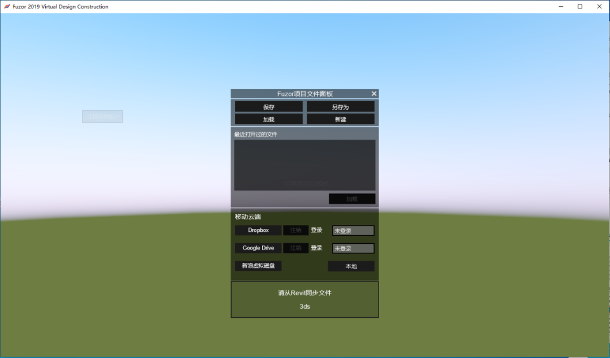Viewport: 610px width, 358px height.
Task: Click the 最近打开过的文件 label
Action: 256,135
